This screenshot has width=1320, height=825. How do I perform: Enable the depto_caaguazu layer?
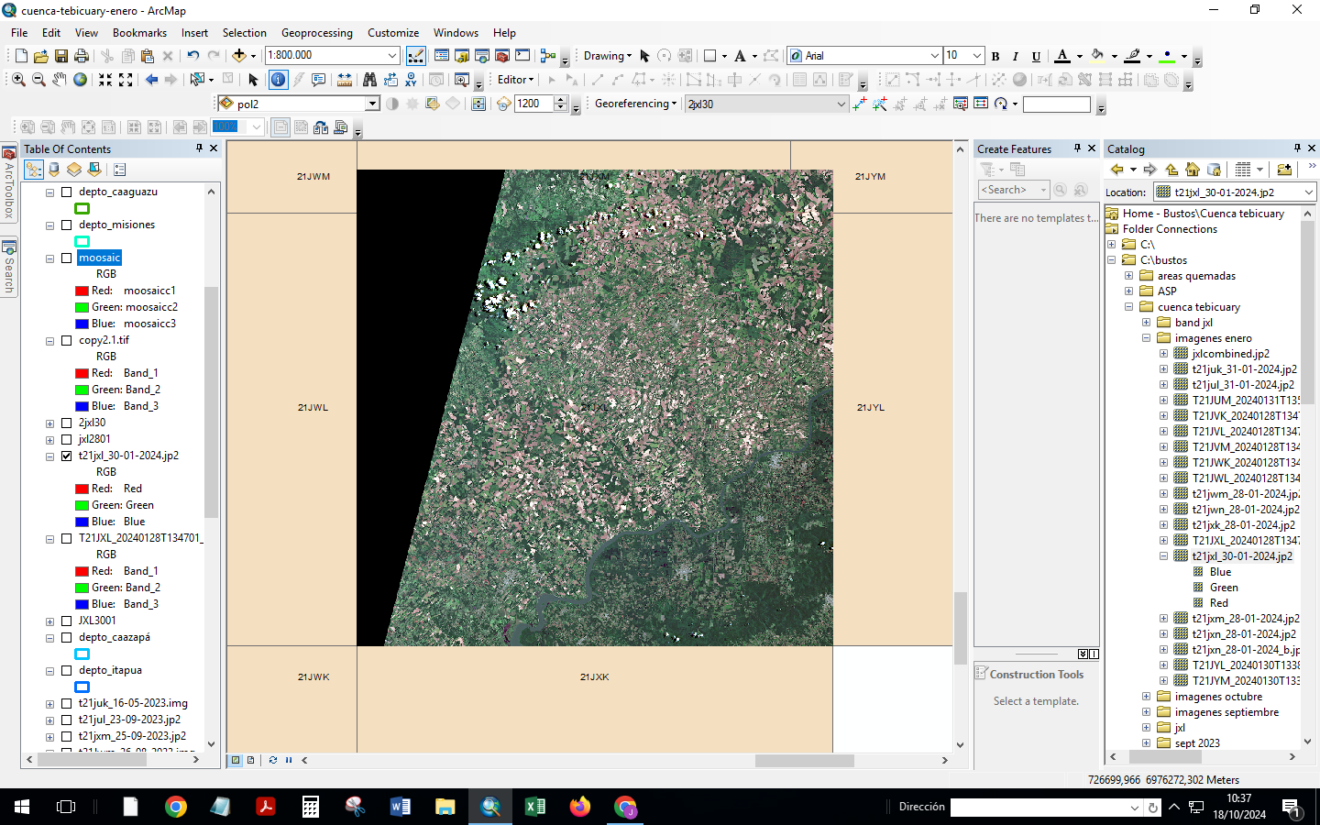click(64, 192)
